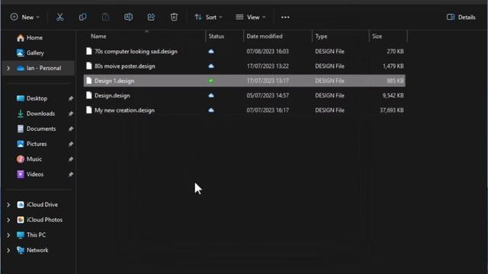Click cloud status icon for 70s computer file

click(211, 51)
